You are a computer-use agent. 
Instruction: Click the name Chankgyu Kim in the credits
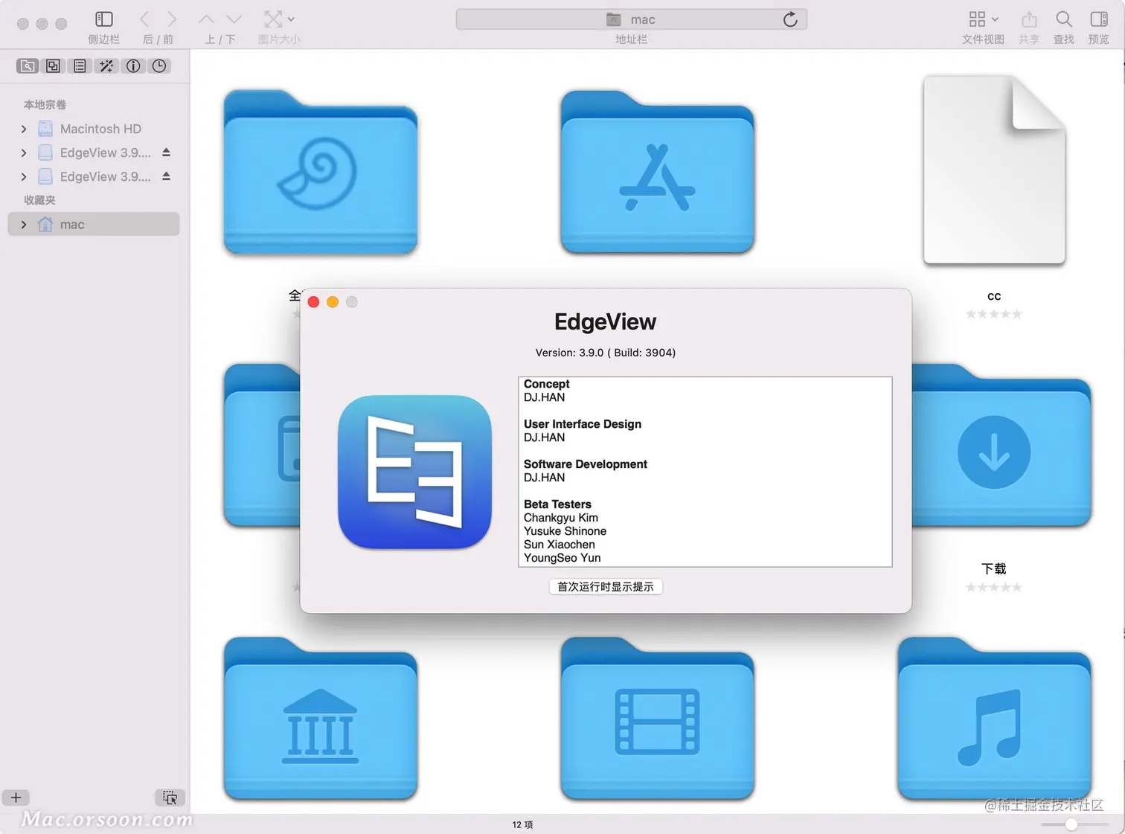pos(561,518)
